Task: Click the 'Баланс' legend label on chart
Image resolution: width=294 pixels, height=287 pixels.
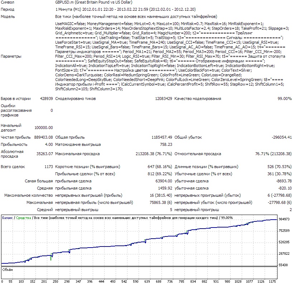Action: click(x=8, y=218)
